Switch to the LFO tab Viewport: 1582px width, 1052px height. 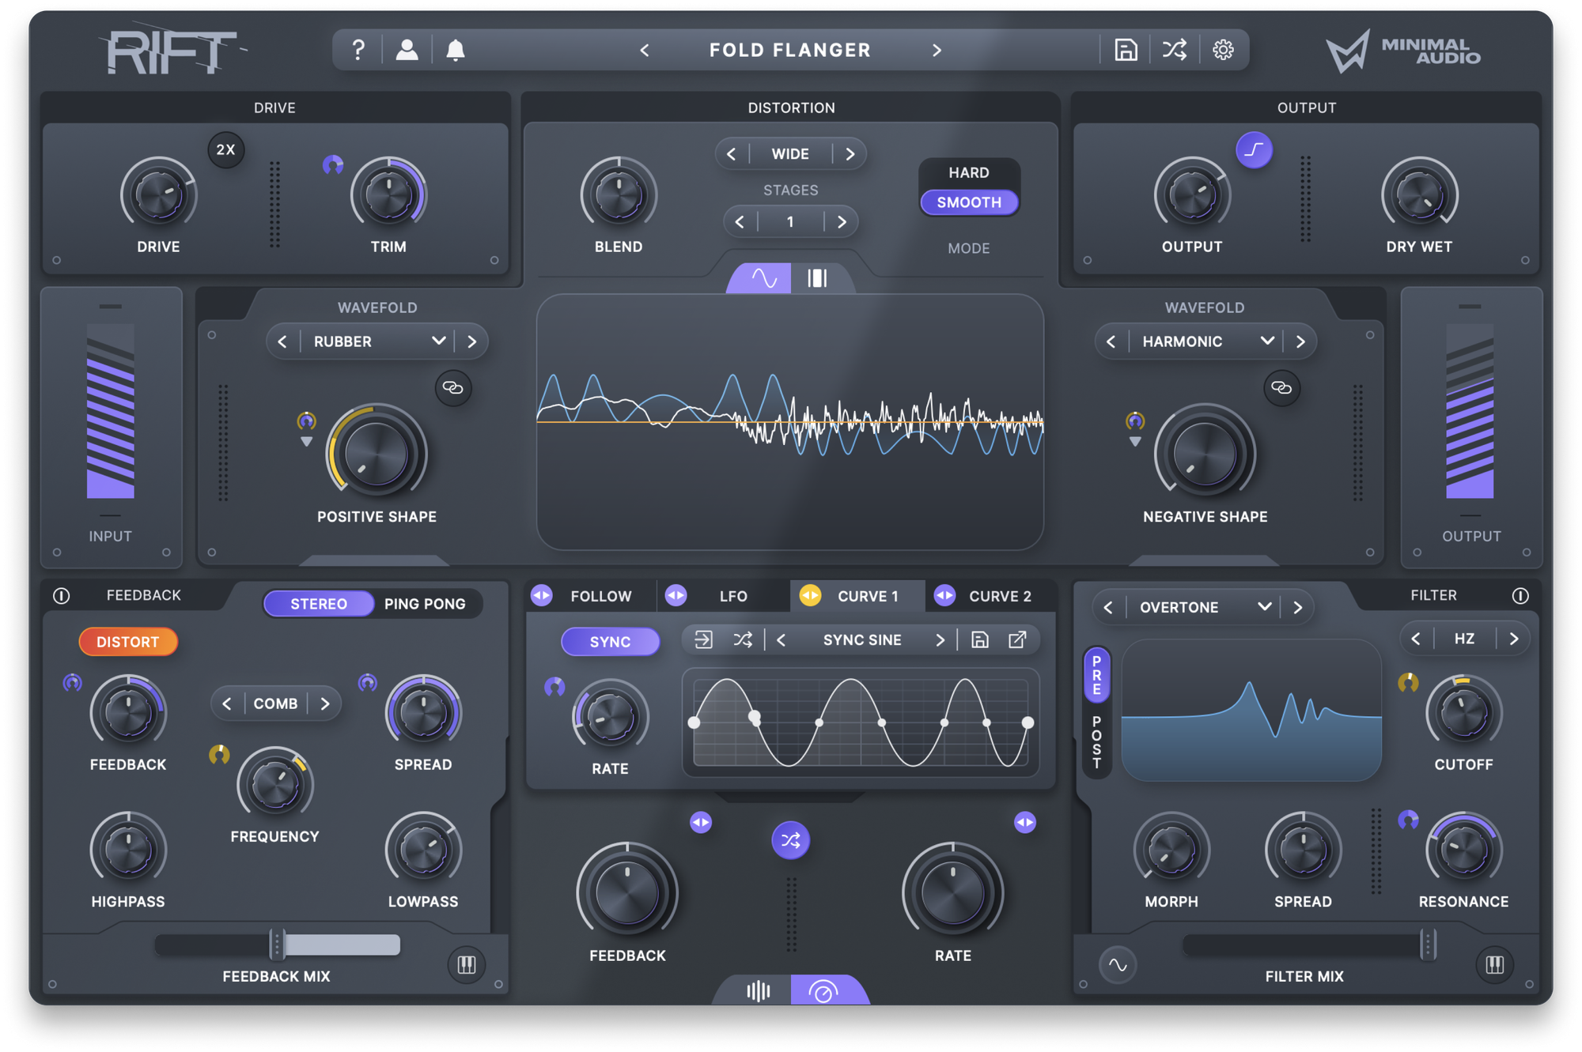coord(732,596)
